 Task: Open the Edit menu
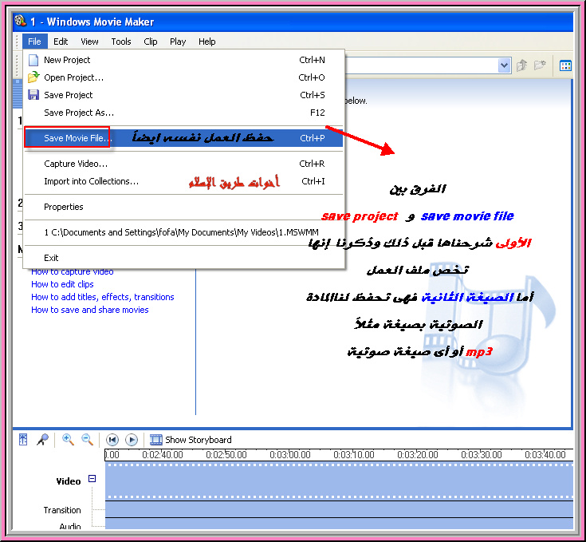(61, 42)
